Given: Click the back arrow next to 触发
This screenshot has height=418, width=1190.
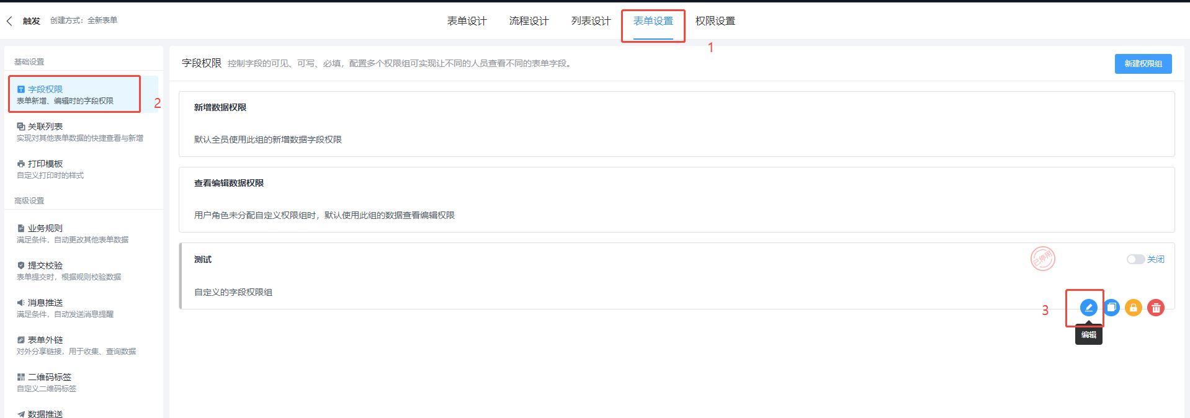Looking at the screenshot, I should tap(9, 21).
